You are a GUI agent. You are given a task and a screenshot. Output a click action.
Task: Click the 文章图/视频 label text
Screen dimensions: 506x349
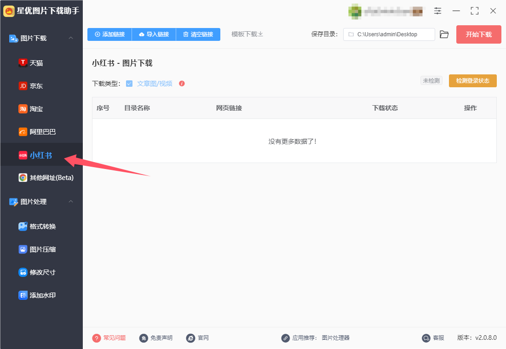coord(155,84)
